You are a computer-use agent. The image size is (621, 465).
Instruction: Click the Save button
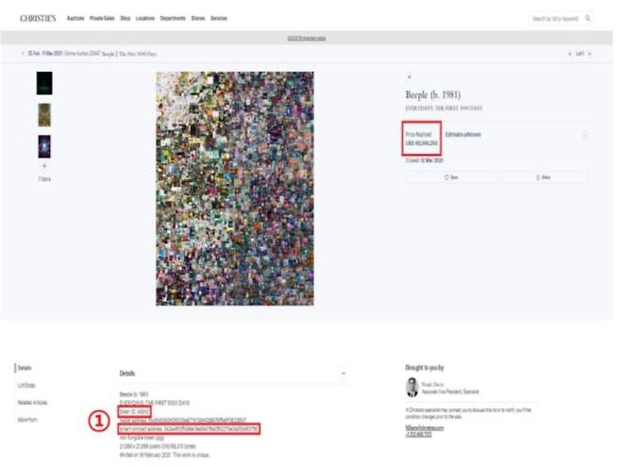(450, 176)
